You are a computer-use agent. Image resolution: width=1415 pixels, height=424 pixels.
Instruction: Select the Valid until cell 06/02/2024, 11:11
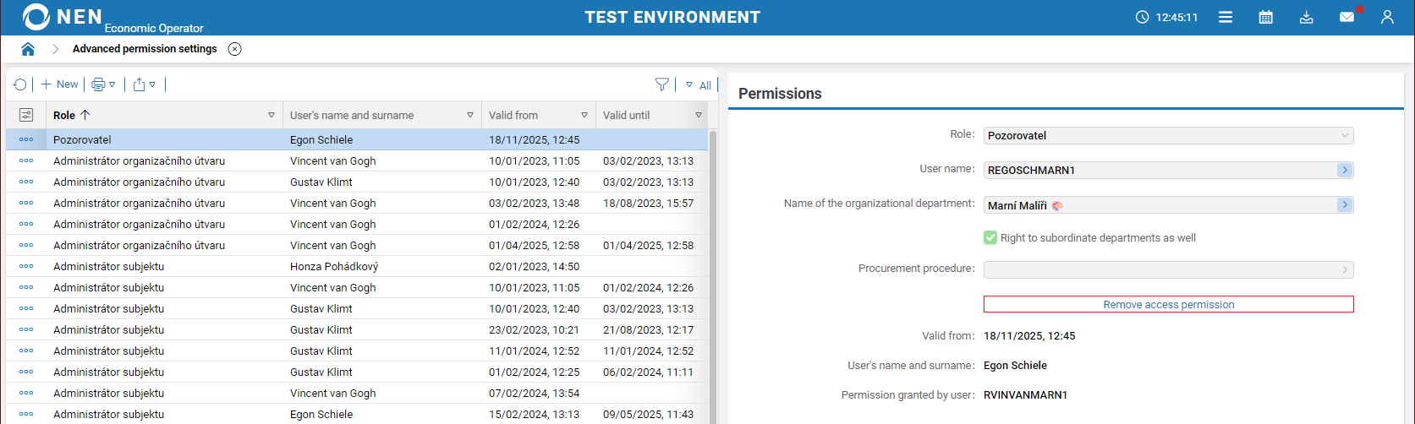(648, 372)
